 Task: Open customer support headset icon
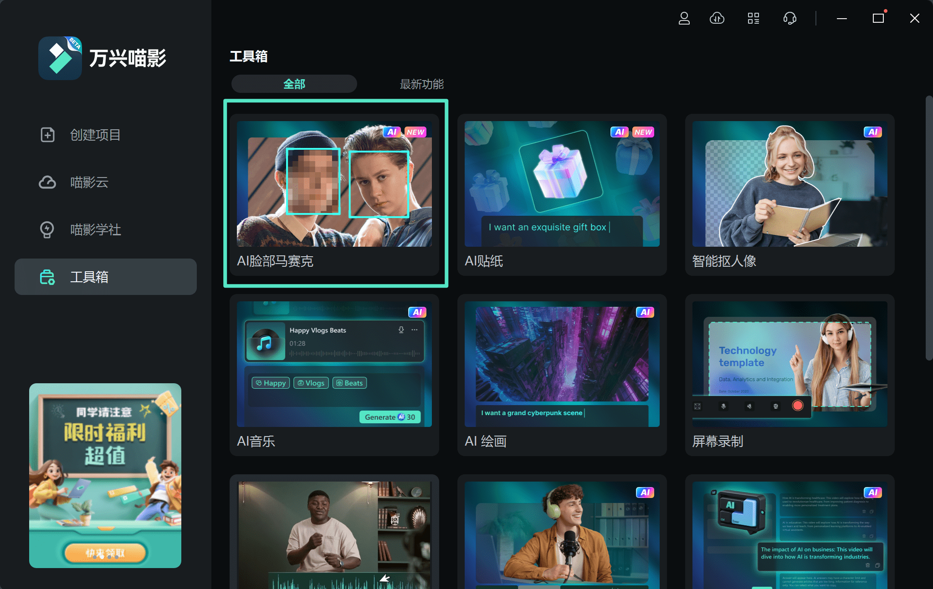click(789, 18)
